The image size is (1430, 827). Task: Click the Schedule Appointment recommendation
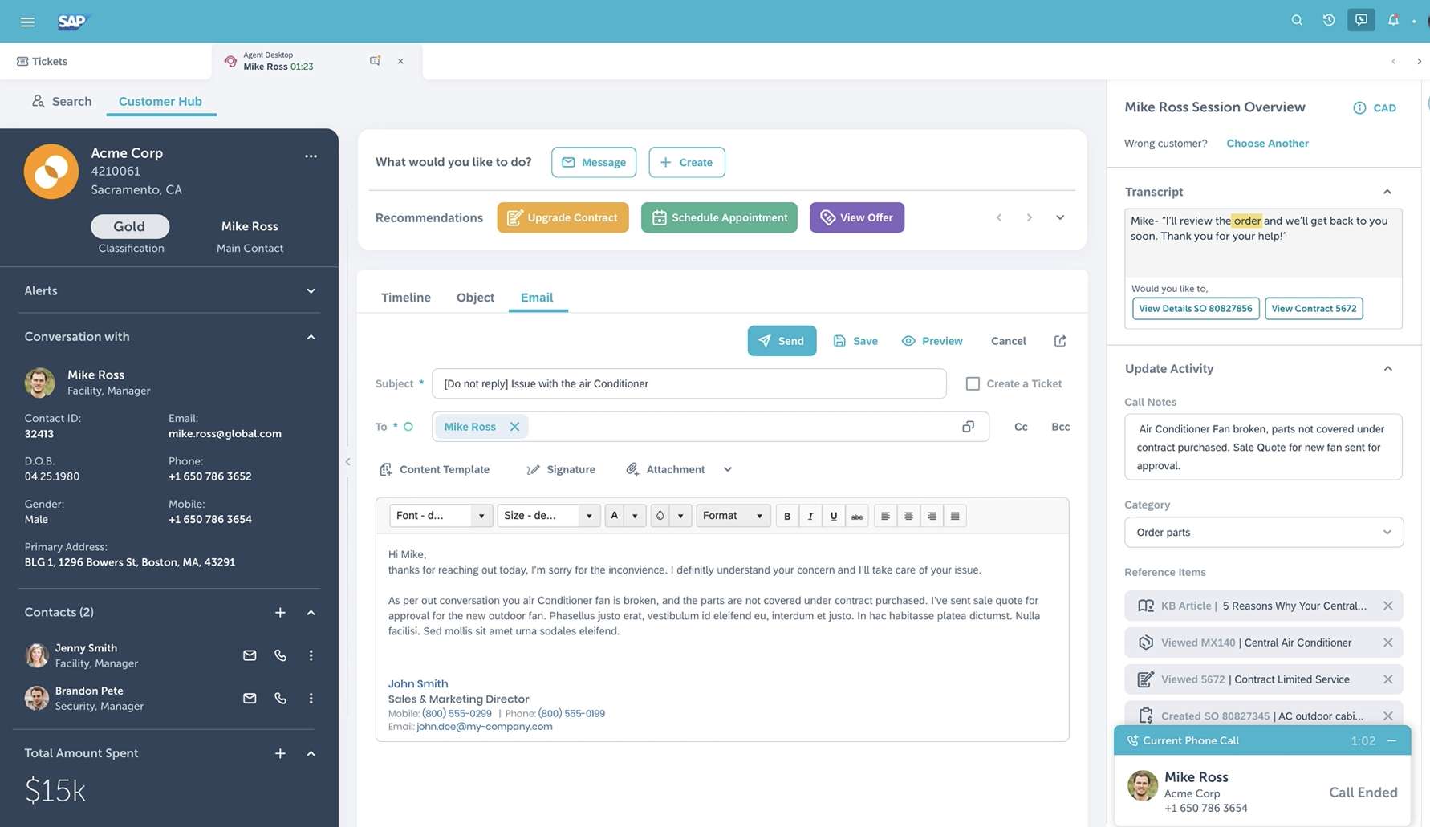718,217
